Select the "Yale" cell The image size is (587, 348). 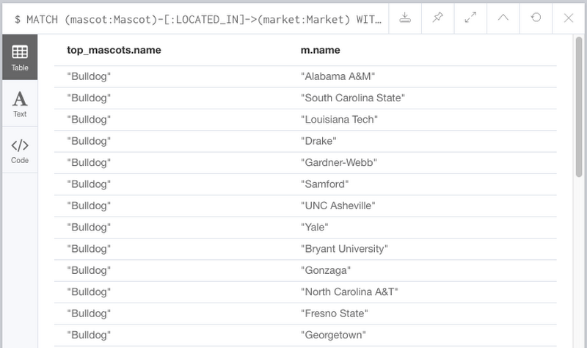pos(315,228)
